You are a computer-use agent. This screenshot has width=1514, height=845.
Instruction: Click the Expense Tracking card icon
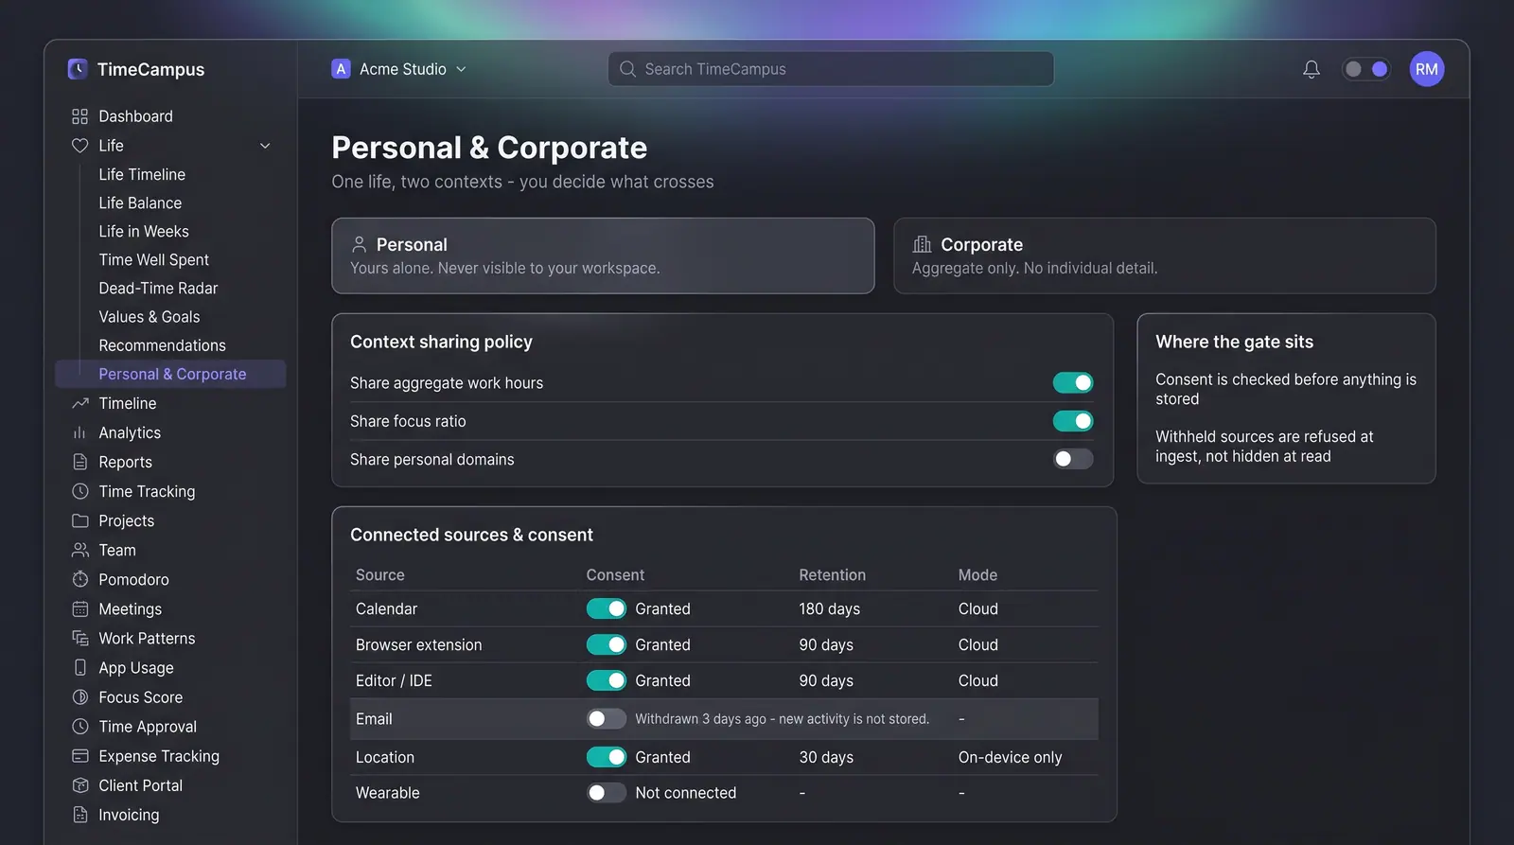coord(79,756)
